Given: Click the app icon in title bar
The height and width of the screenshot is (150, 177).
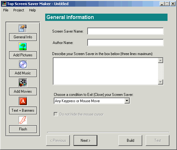Looking at the screenshot, I should coord(4,4).
